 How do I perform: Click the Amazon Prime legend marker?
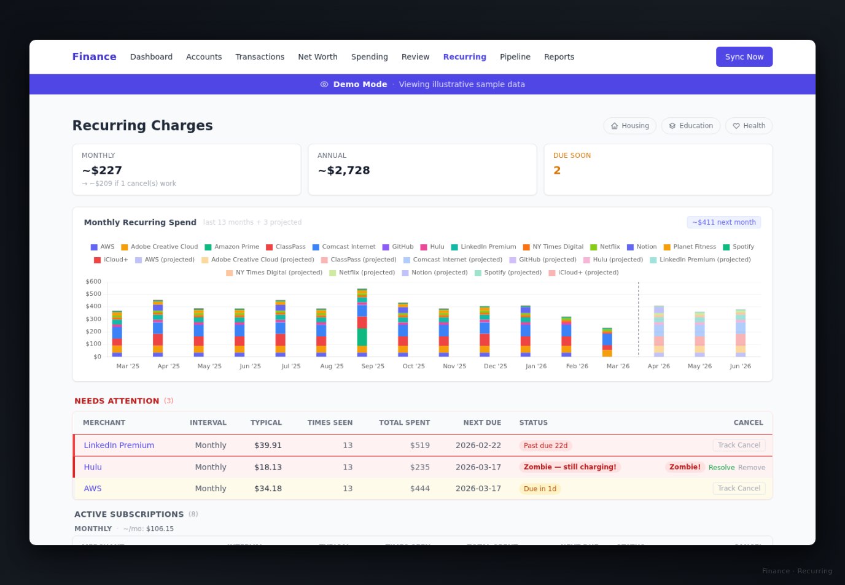click(207, 246)
